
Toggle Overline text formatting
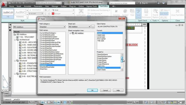pos(49,14)
